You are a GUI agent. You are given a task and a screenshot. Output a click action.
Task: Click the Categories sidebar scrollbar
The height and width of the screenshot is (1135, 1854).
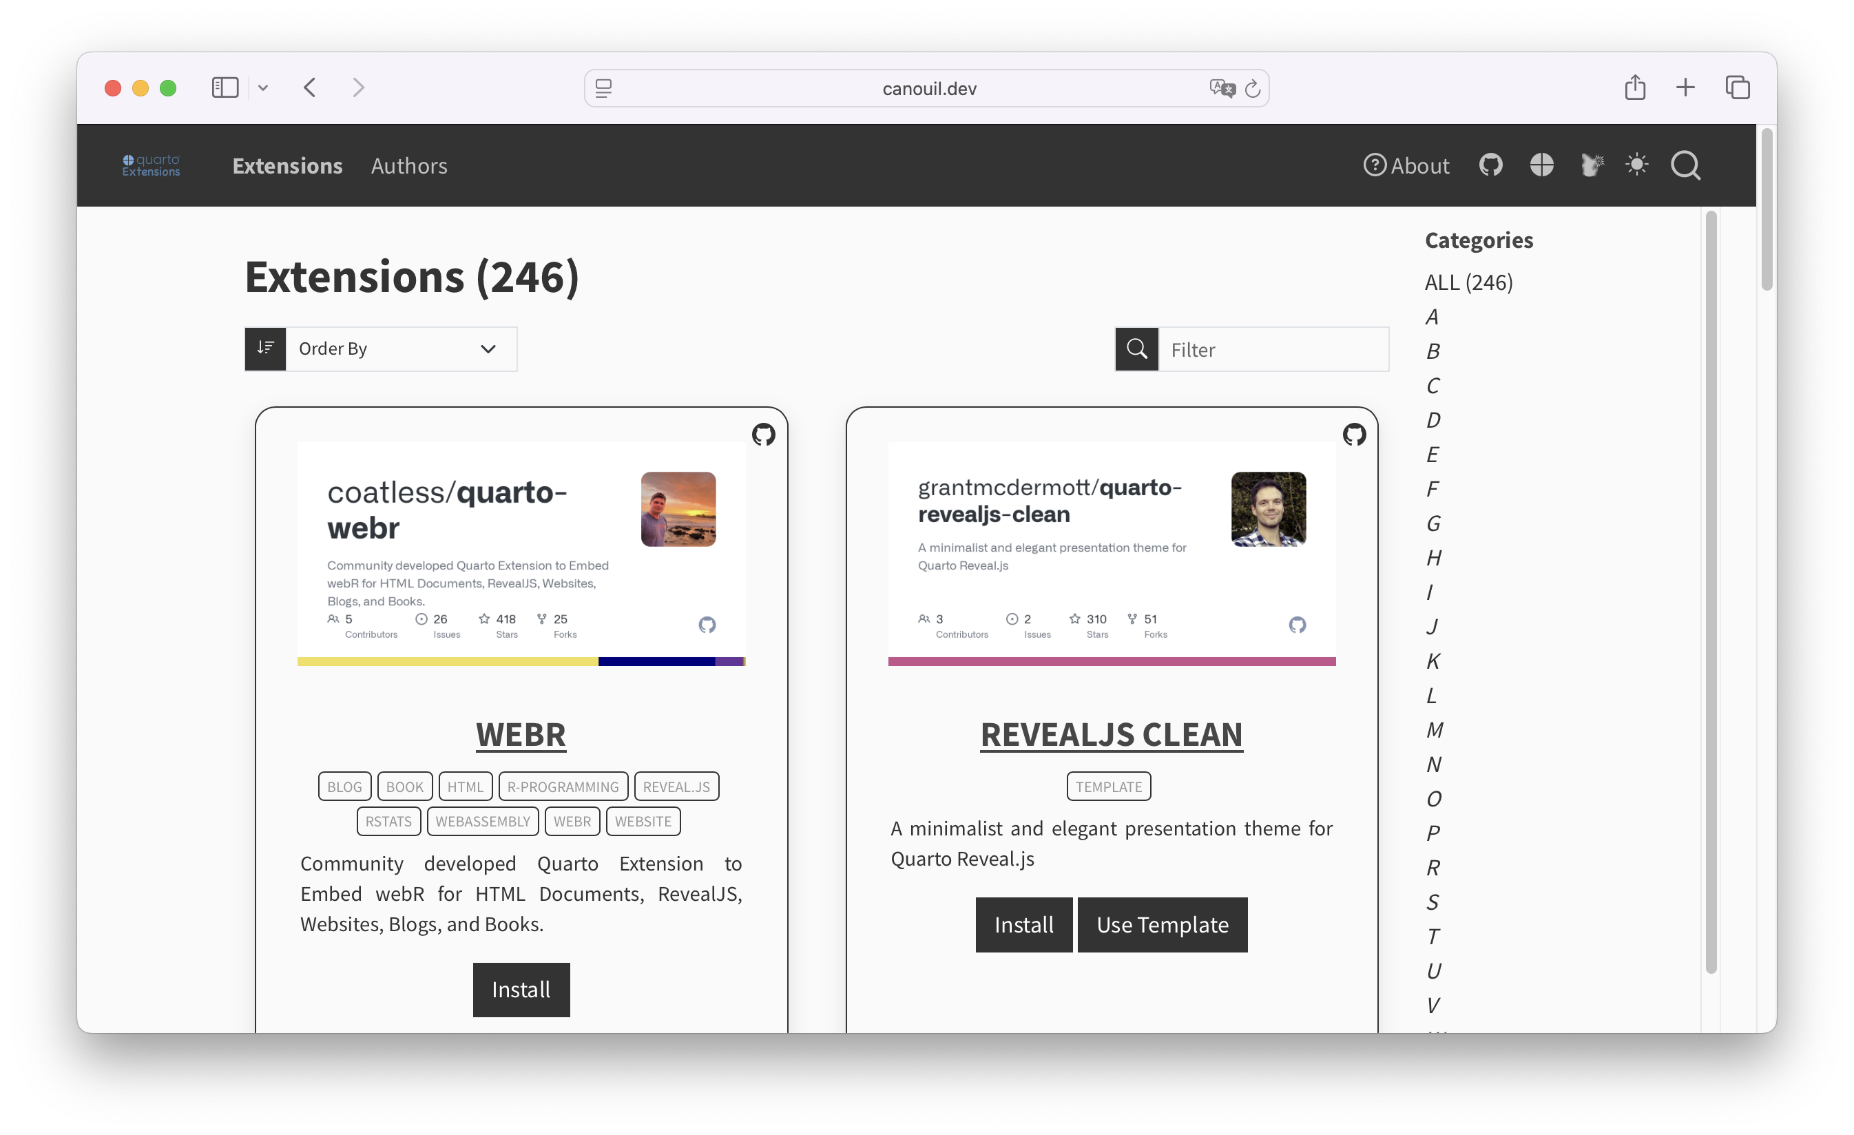click(1710, 592)
